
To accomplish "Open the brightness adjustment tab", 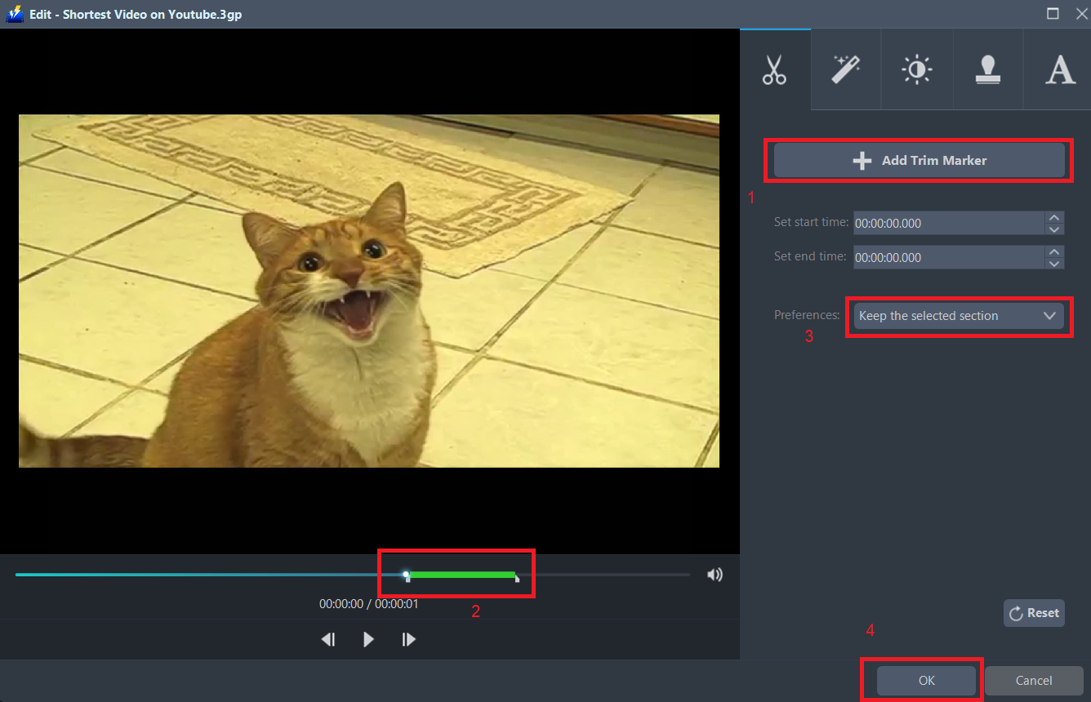I will (x=917, y=70).
